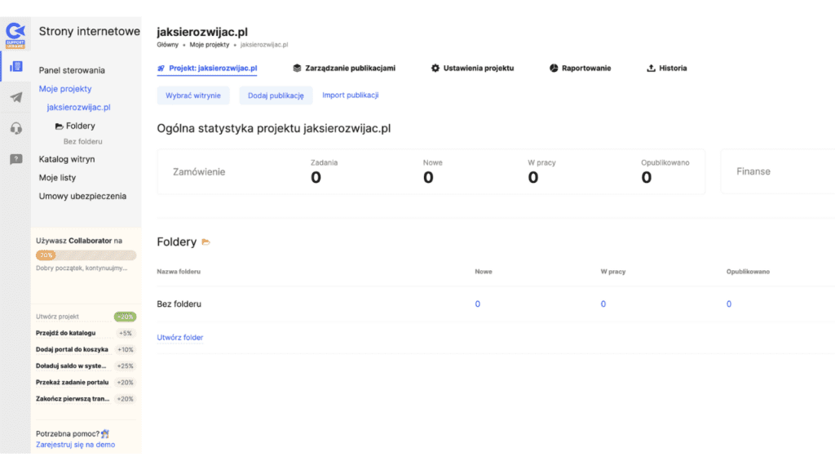835x470 pixels.
Task: Click the rocket icon of Projekt tab
Action: (161, 69)
